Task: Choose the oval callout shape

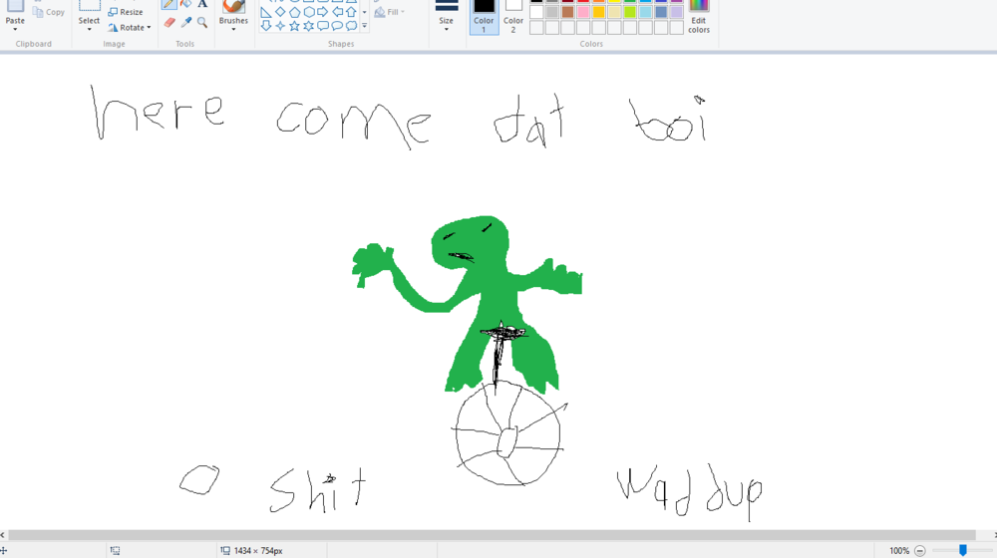Action: pos(337,26)
